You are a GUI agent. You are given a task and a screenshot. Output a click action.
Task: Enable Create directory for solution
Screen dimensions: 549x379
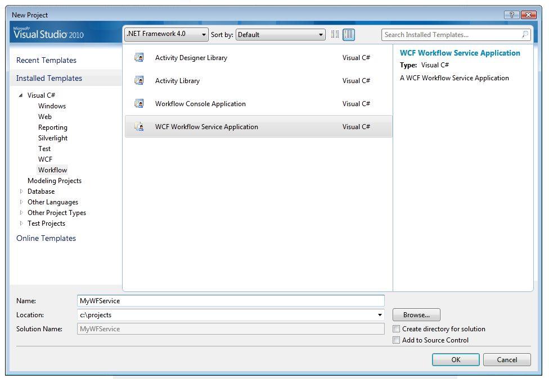point(397,328)
